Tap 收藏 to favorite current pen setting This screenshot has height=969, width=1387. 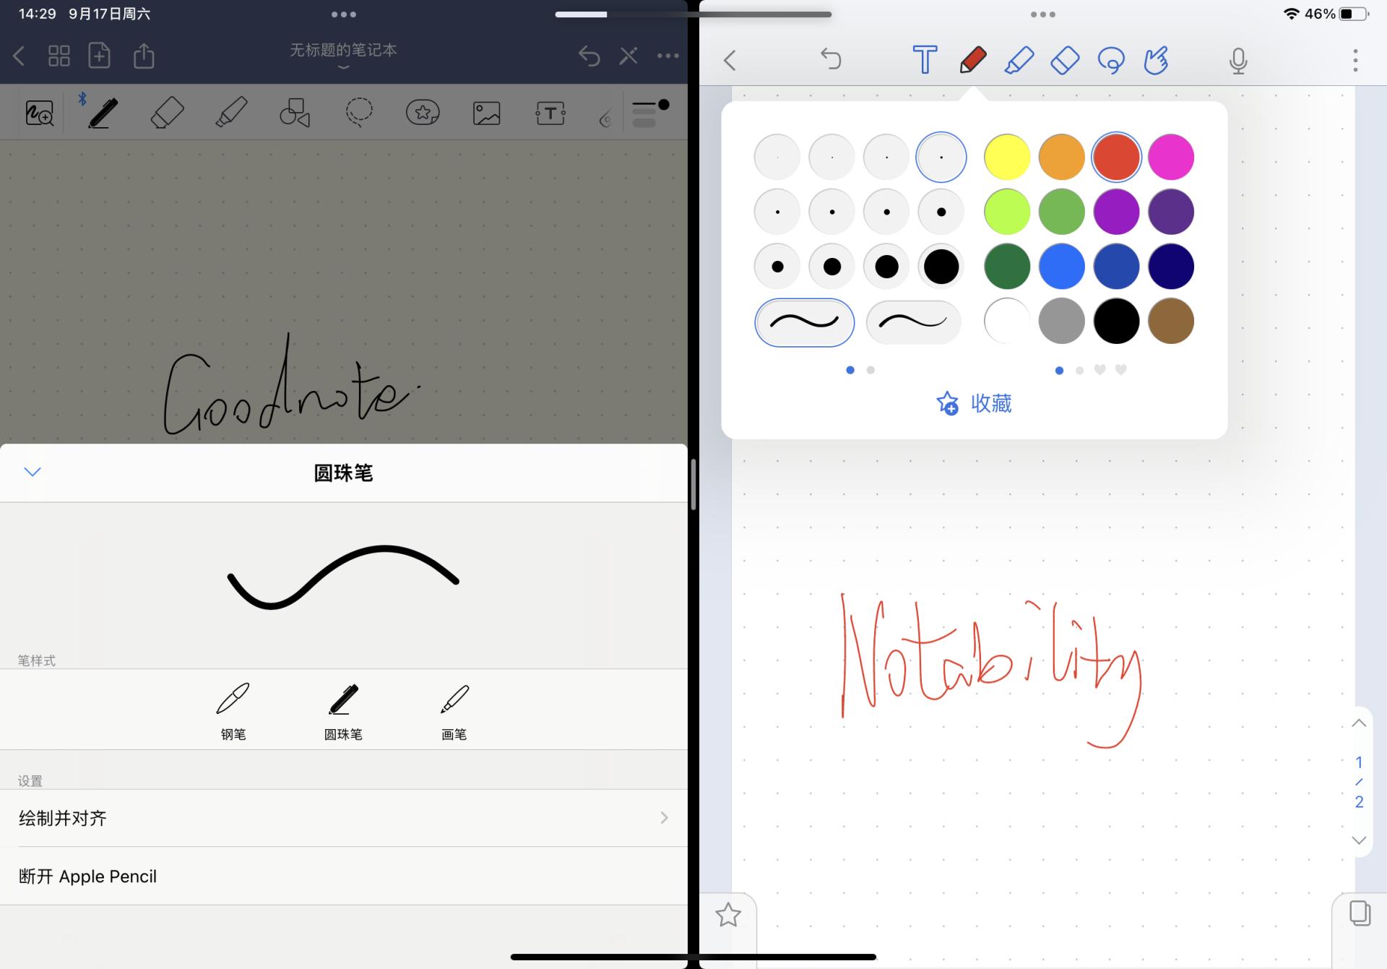(x=974, y=404)
